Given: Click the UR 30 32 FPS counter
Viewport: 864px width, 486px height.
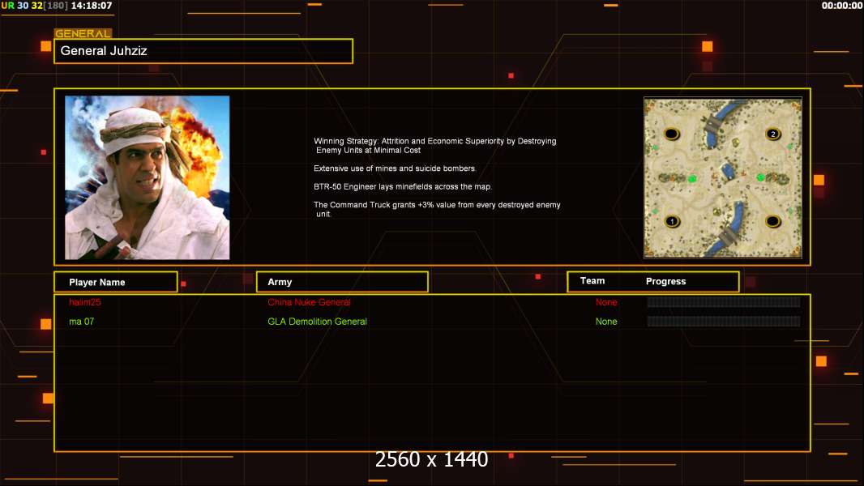Looking at the screenshot, I should (35, 6).
